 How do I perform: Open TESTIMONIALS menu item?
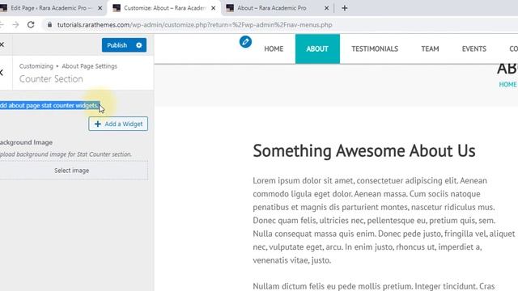[x=375, y=48]
